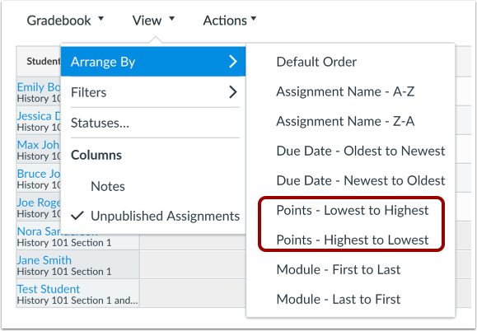Open Jane Smith student link

click(44, 260)
